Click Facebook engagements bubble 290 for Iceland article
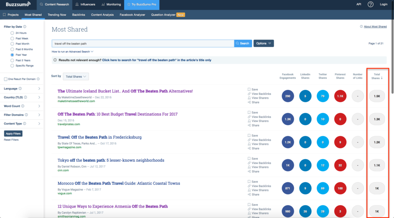 (x=288, y=96)
